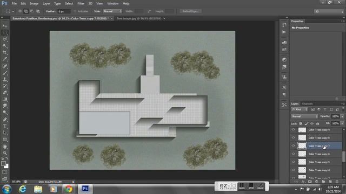Open the Fill slider dropdown arrow
This screenshot has height=194, width=346.
tap(342, 123)
